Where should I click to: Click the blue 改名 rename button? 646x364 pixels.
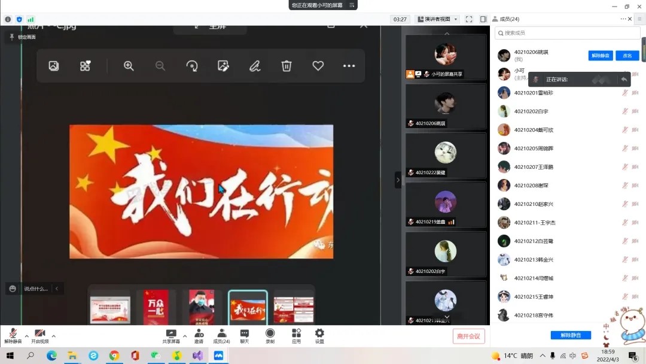[x=627, y=56]
